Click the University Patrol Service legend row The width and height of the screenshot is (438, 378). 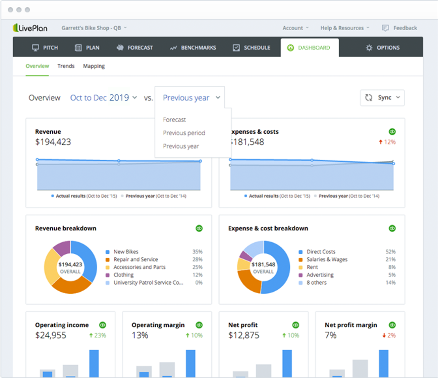click(154, 283)
